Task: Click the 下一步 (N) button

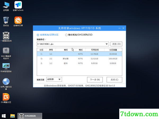Action: point(95,80)
